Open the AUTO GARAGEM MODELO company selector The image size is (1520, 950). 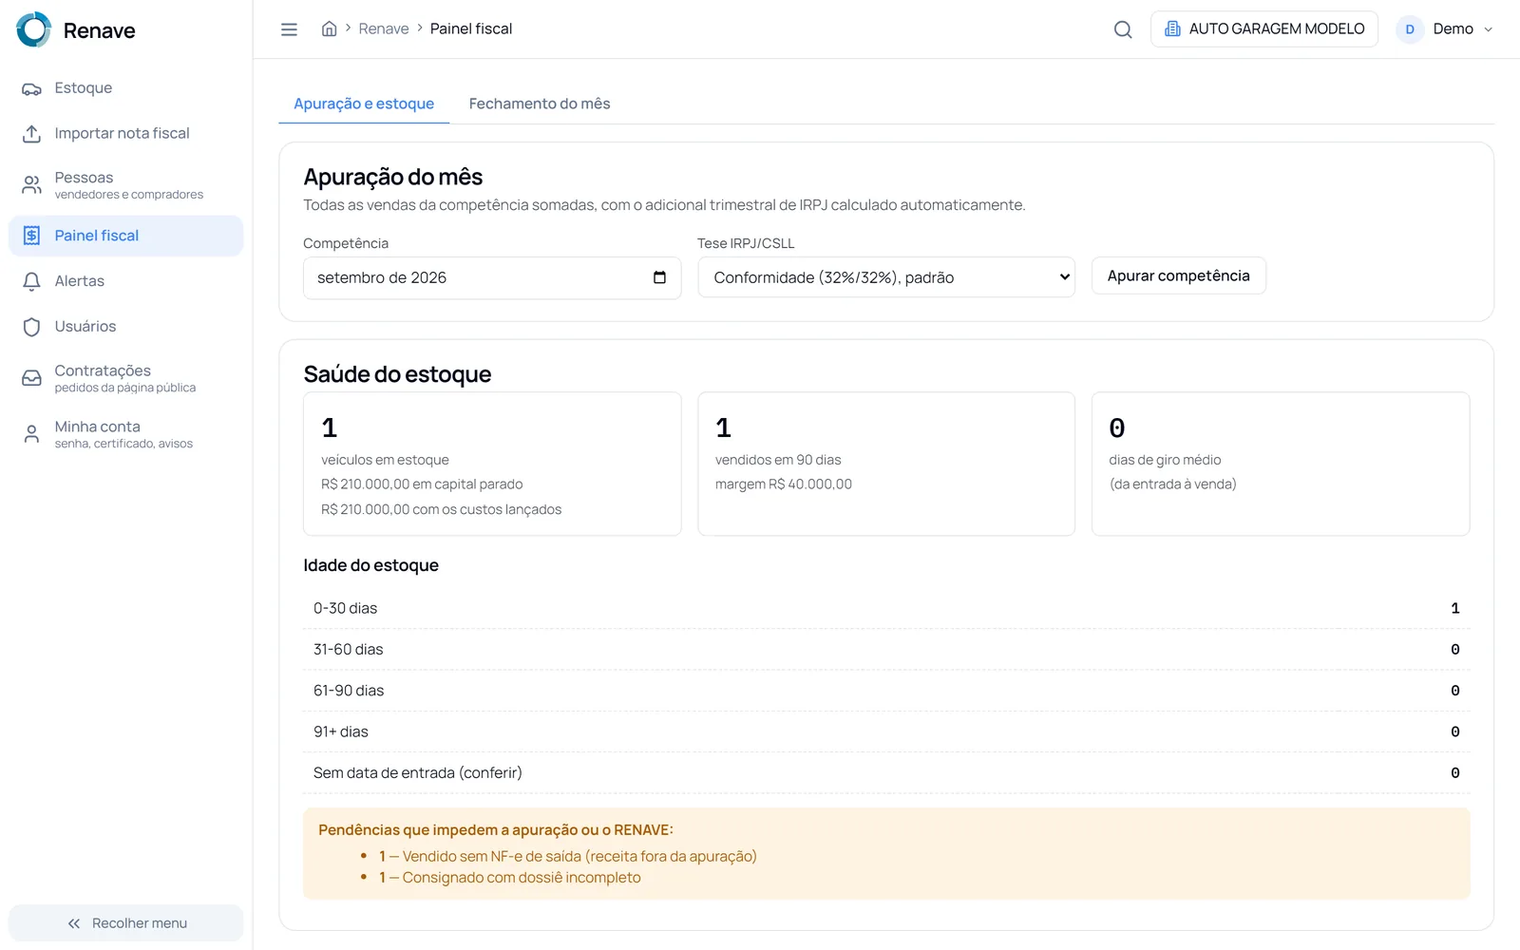coord(1264,29)
